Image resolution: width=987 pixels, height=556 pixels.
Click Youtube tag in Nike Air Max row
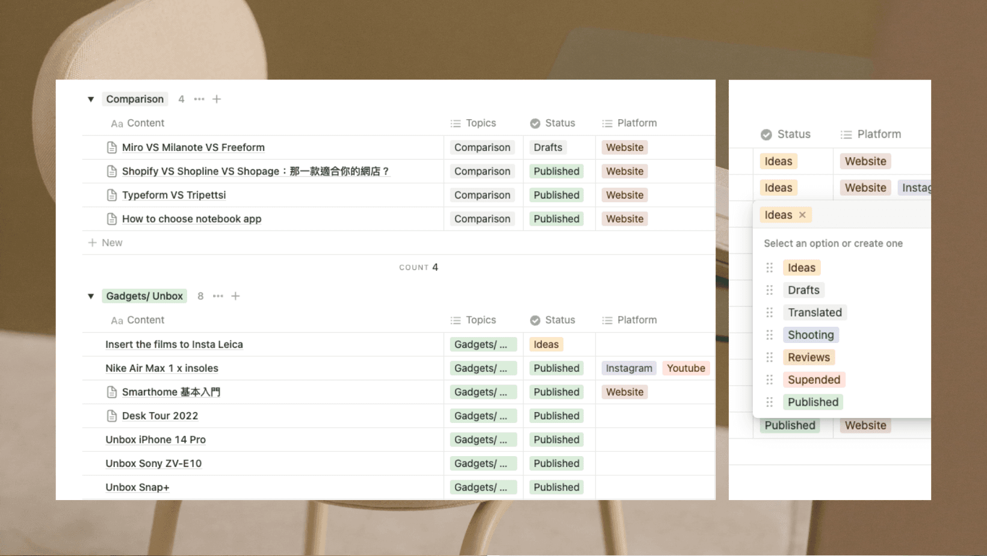[686, 368]
